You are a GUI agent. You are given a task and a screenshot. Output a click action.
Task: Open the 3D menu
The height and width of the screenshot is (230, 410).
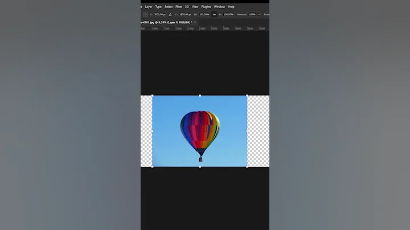pos(187,7)
